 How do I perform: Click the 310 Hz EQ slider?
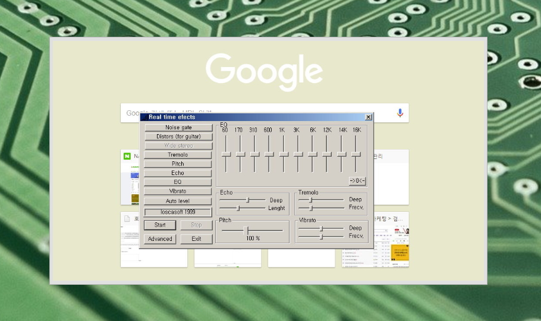click(x=254, y=154)
